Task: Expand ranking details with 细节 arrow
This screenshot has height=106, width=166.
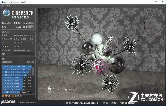Action: coord(33,62)
